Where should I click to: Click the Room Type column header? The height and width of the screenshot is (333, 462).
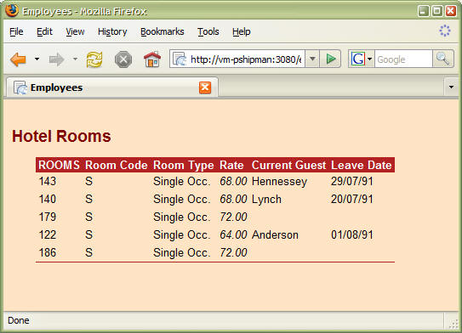[x=183, y=166]
